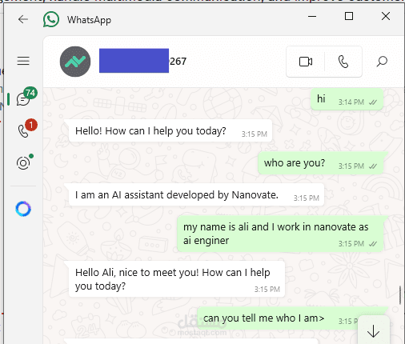Start a video call with the contact

pos(306,62)
